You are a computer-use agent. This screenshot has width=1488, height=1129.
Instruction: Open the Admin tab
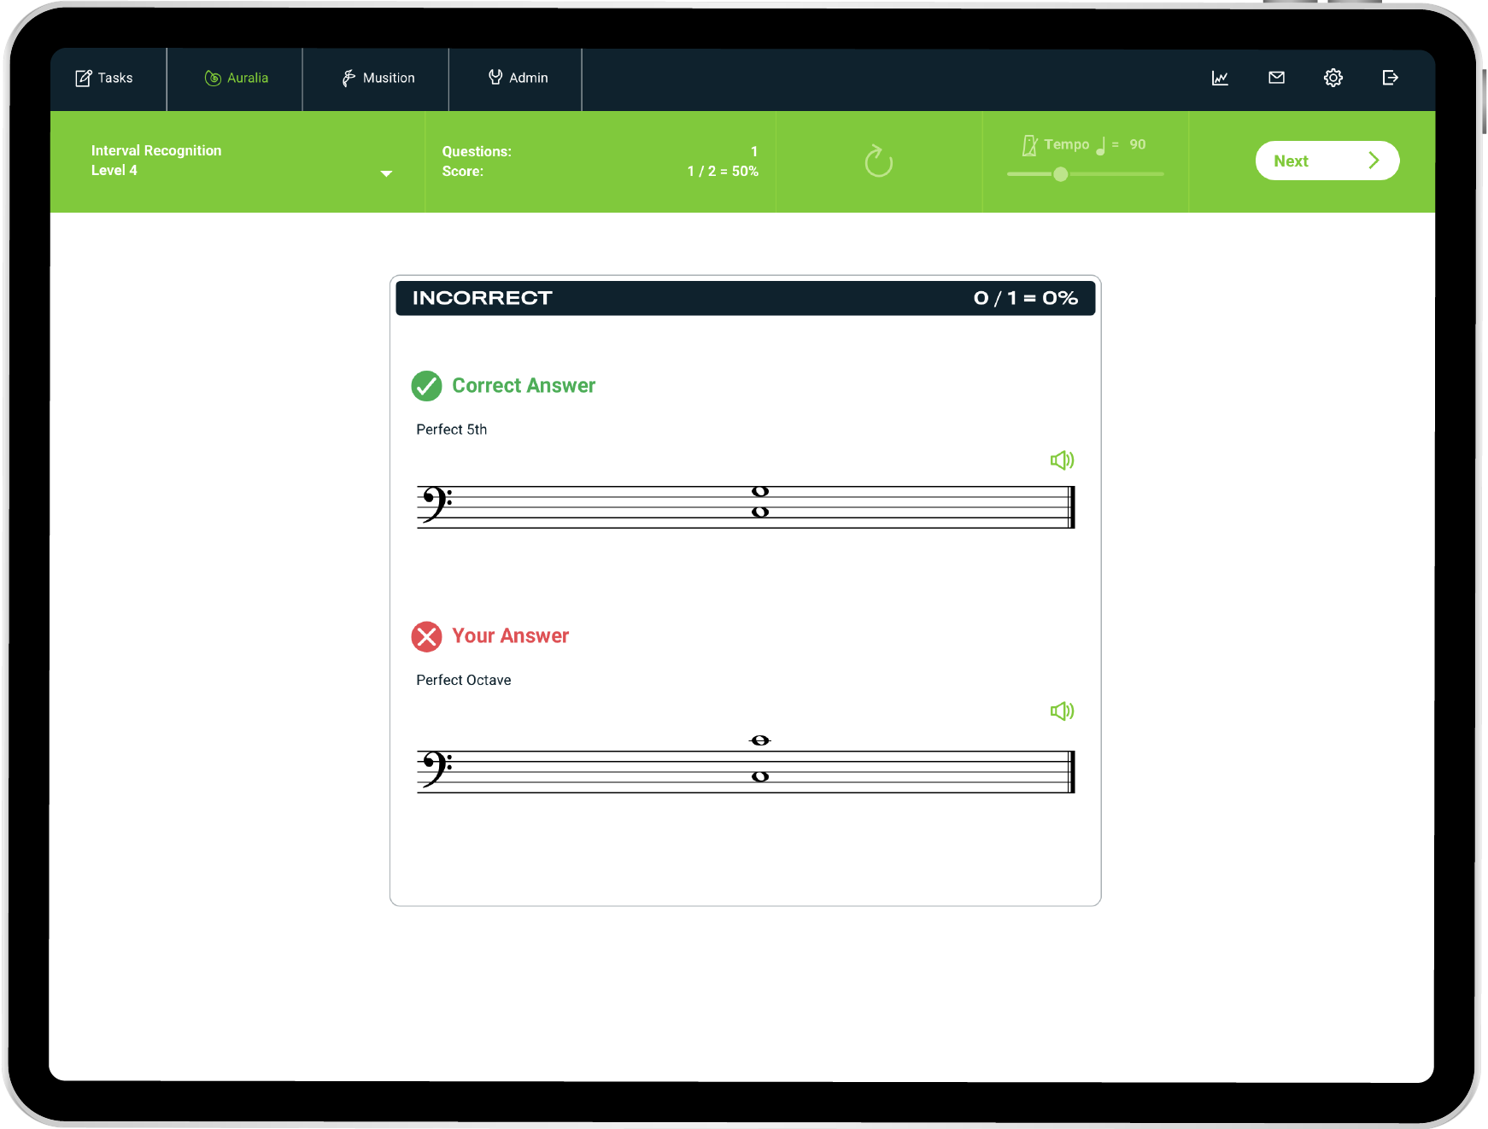[x=518, y=78]
